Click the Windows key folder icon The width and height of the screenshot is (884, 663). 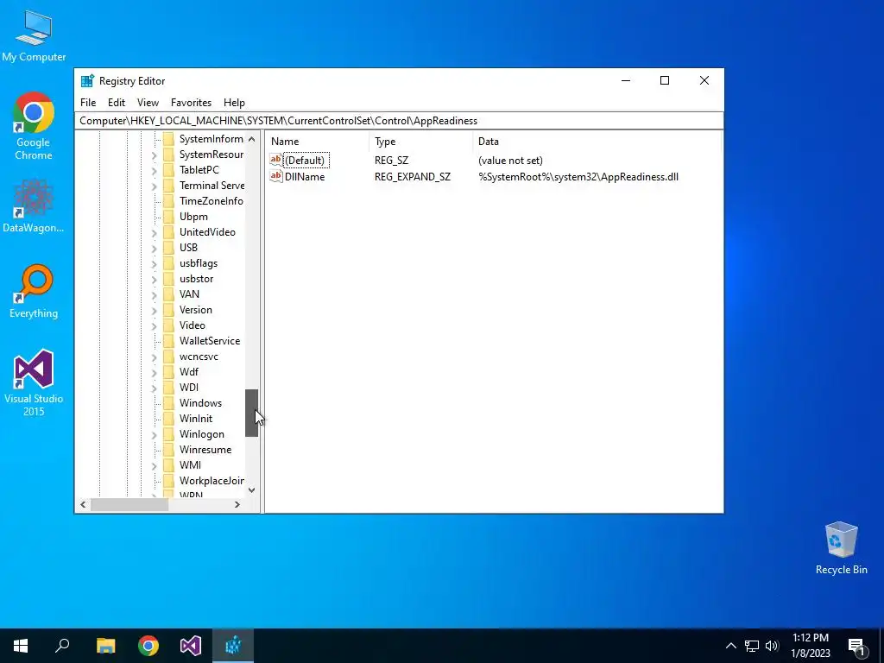(168, 403)
